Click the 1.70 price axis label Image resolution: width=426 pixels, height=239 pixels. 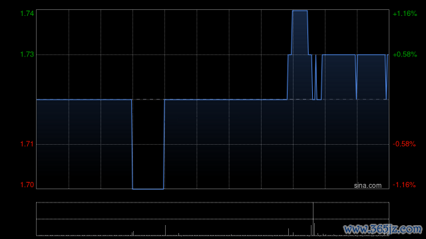pos(27,185)
